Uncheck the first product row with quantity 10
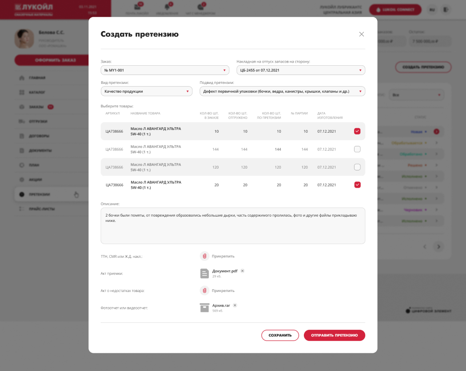This screenshot has height=371, width=466. pos(357,131)
